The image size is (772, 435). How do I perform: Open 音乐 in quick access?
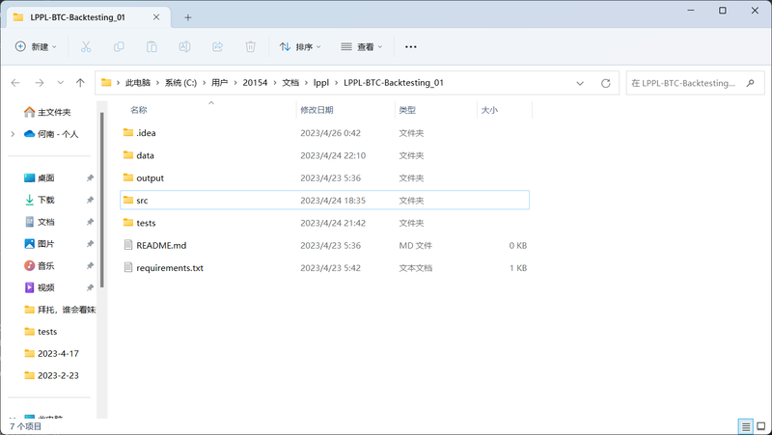40,265
